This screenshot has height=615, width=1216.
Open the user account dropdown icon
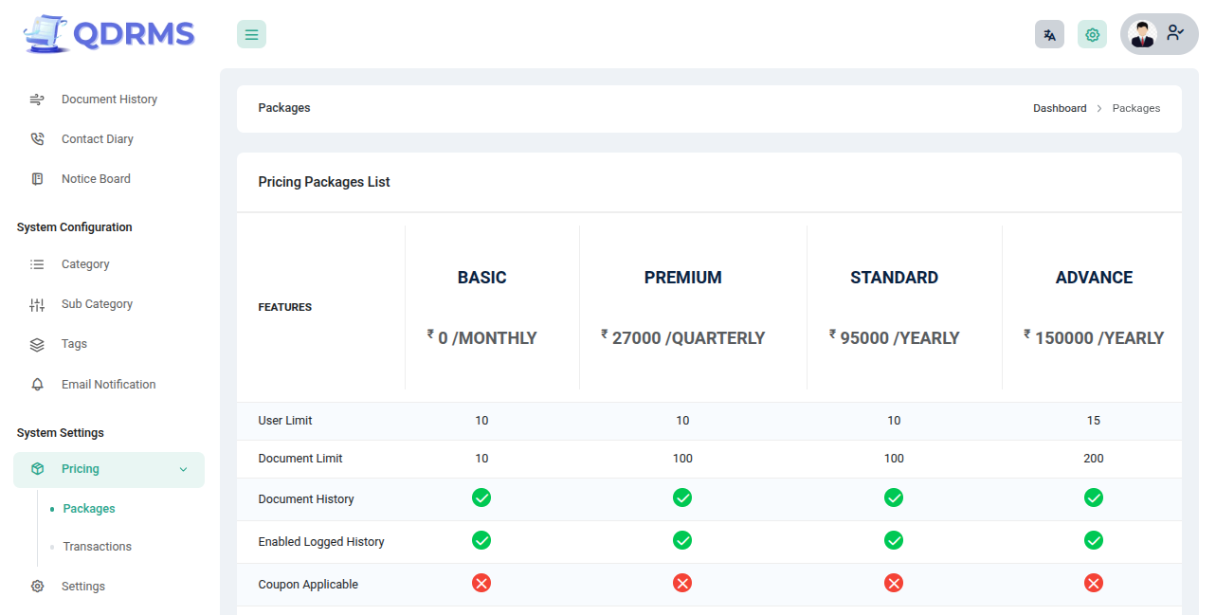tap(1175, 33)
